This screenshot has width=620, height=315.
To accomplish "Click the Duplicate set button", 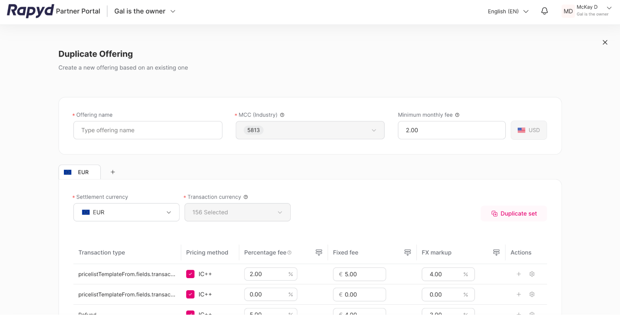I will pyautogui.click(x=514, y=213).
